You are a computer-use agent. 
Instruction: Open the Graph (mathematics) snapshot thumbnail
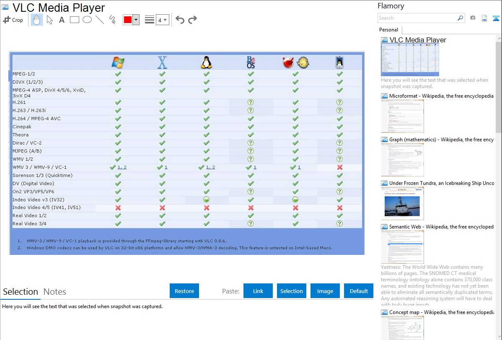tap(402, 160)
